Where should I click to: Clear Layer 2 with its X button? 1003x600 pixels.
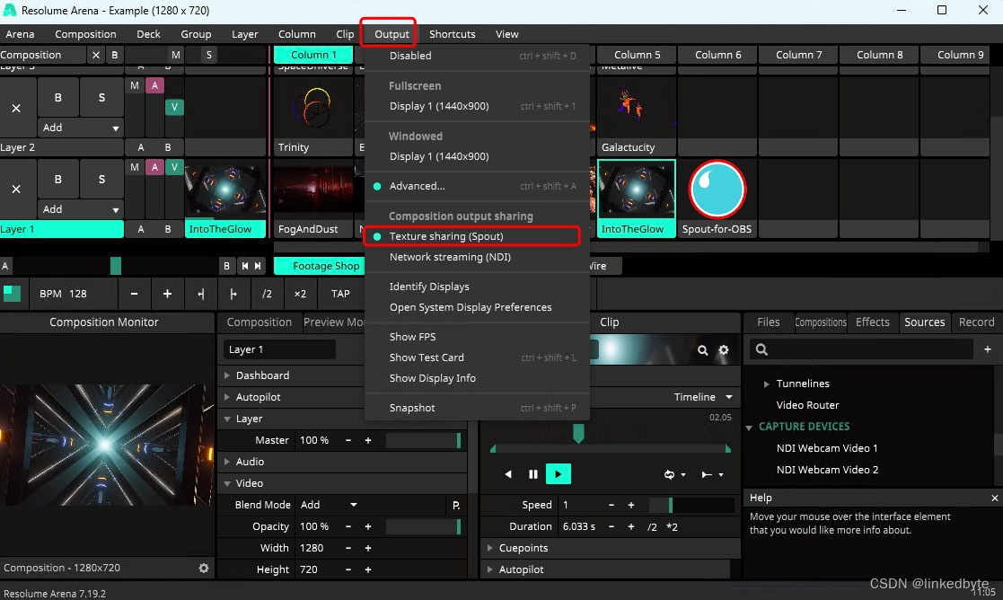point(17,108)
